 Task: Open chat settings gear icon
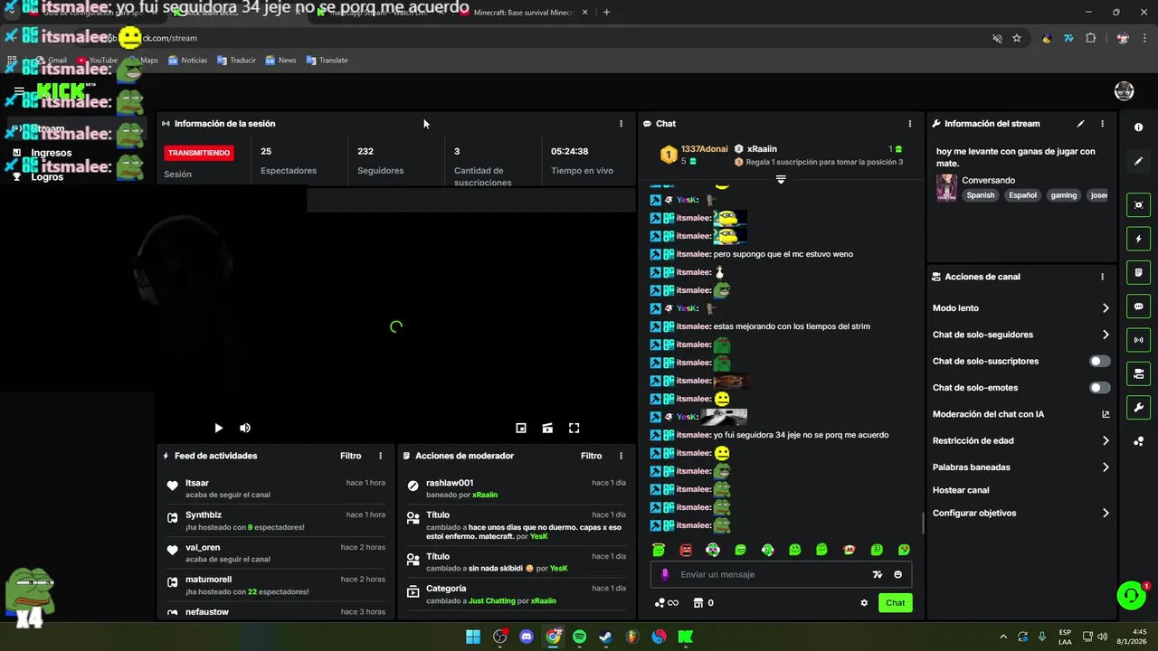pos(864,603)
